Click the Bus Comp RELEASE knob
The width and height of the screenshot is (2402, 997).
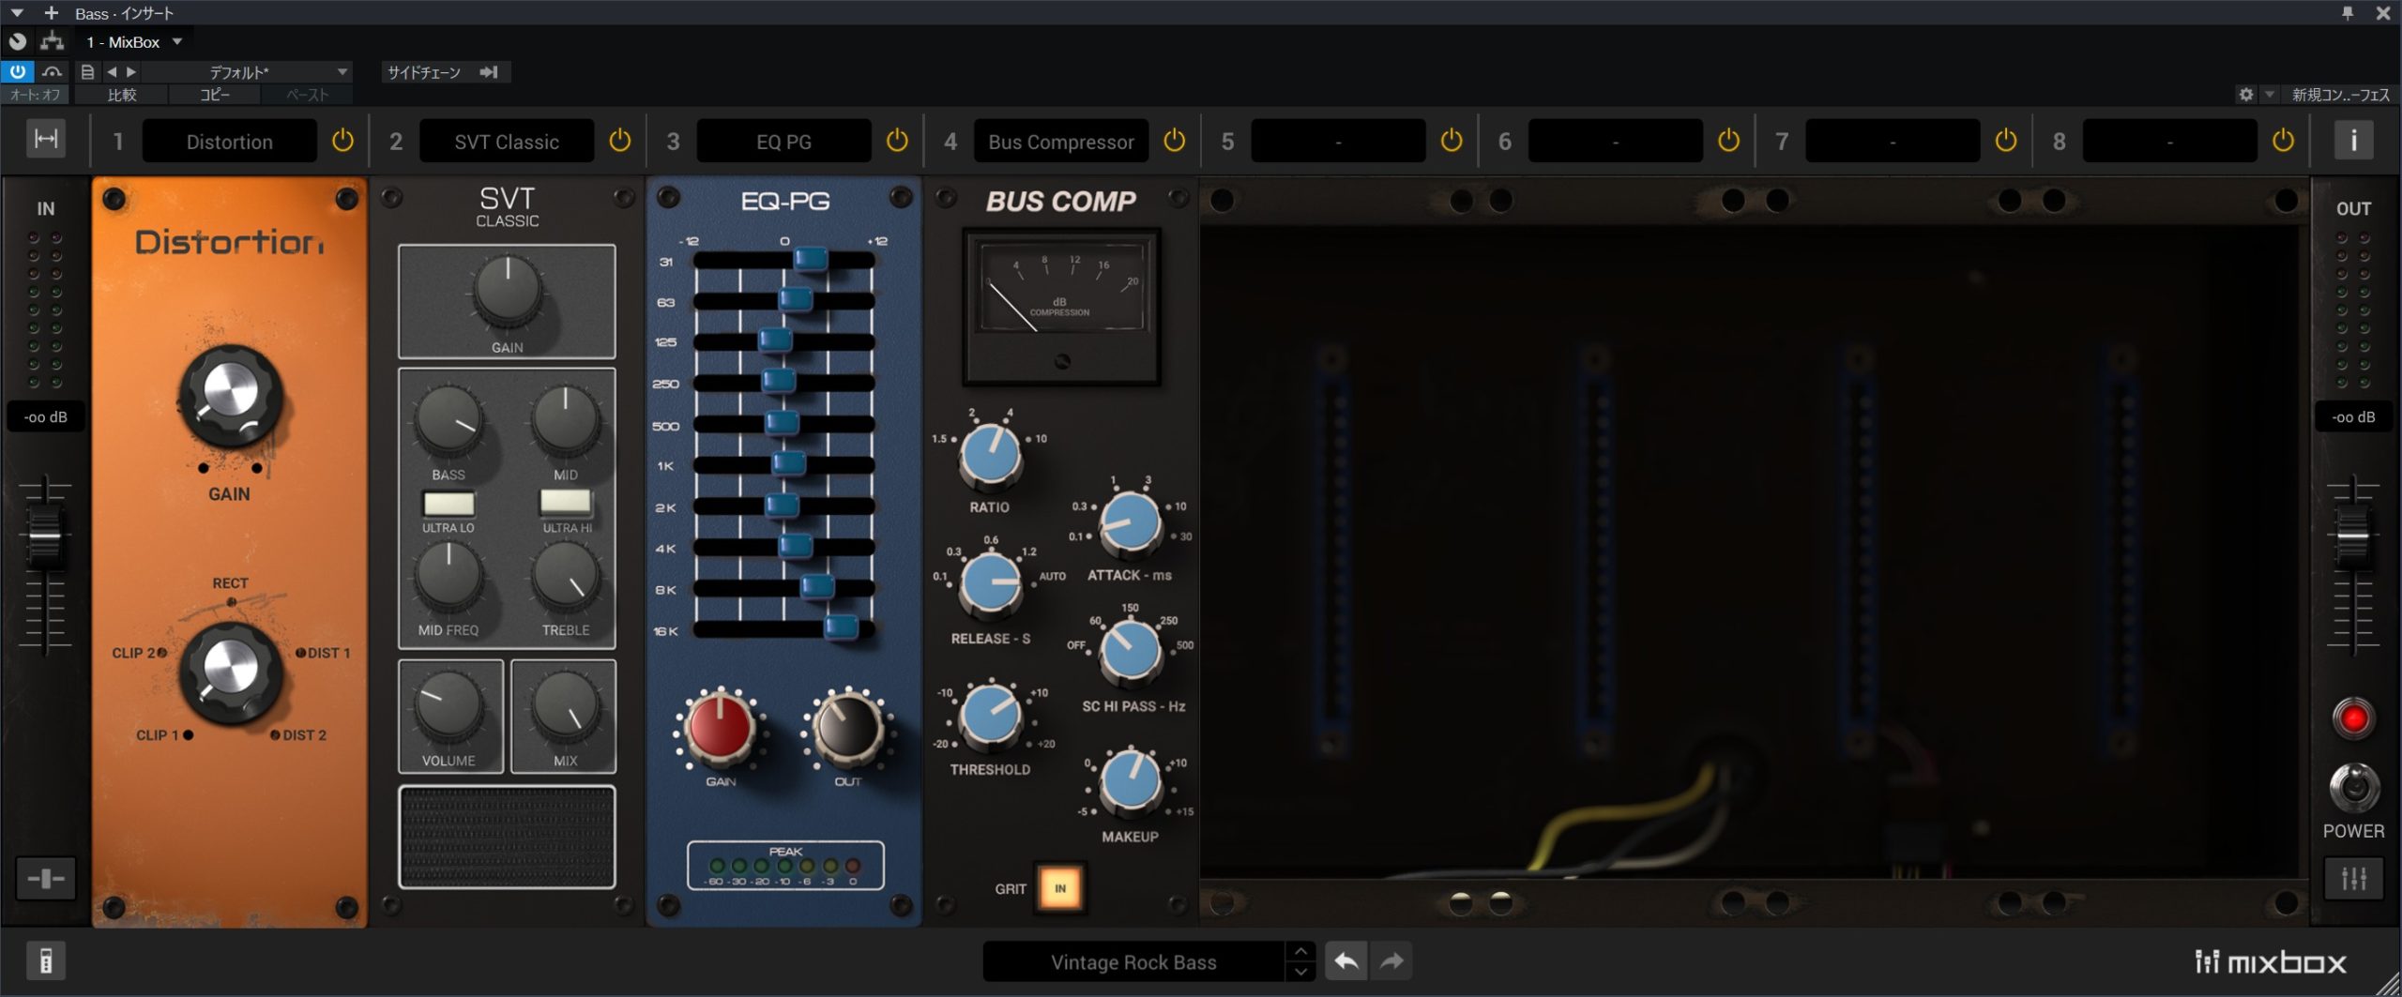click(x=990, y=584)
